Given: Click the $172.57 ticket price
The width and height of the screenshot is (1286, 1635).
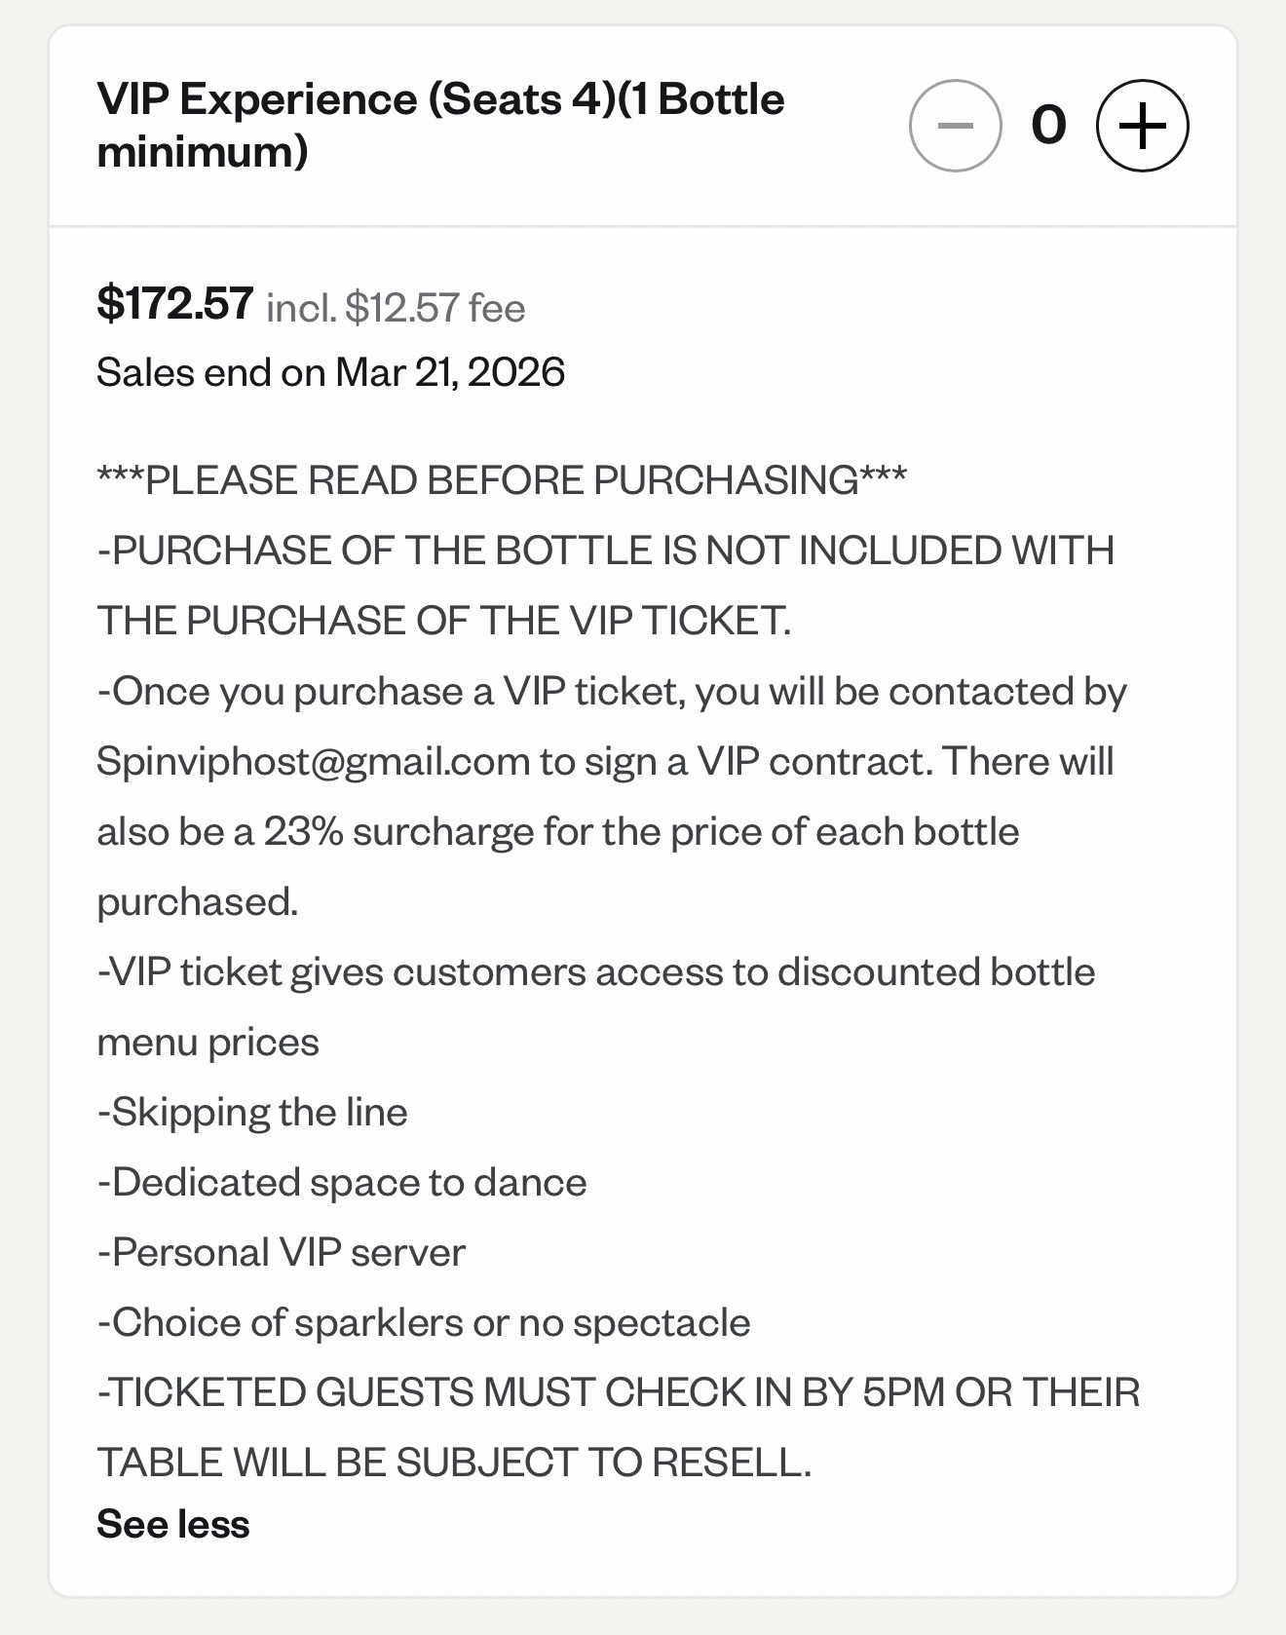Looking at the screenshot, I should (x=175, y=303).
